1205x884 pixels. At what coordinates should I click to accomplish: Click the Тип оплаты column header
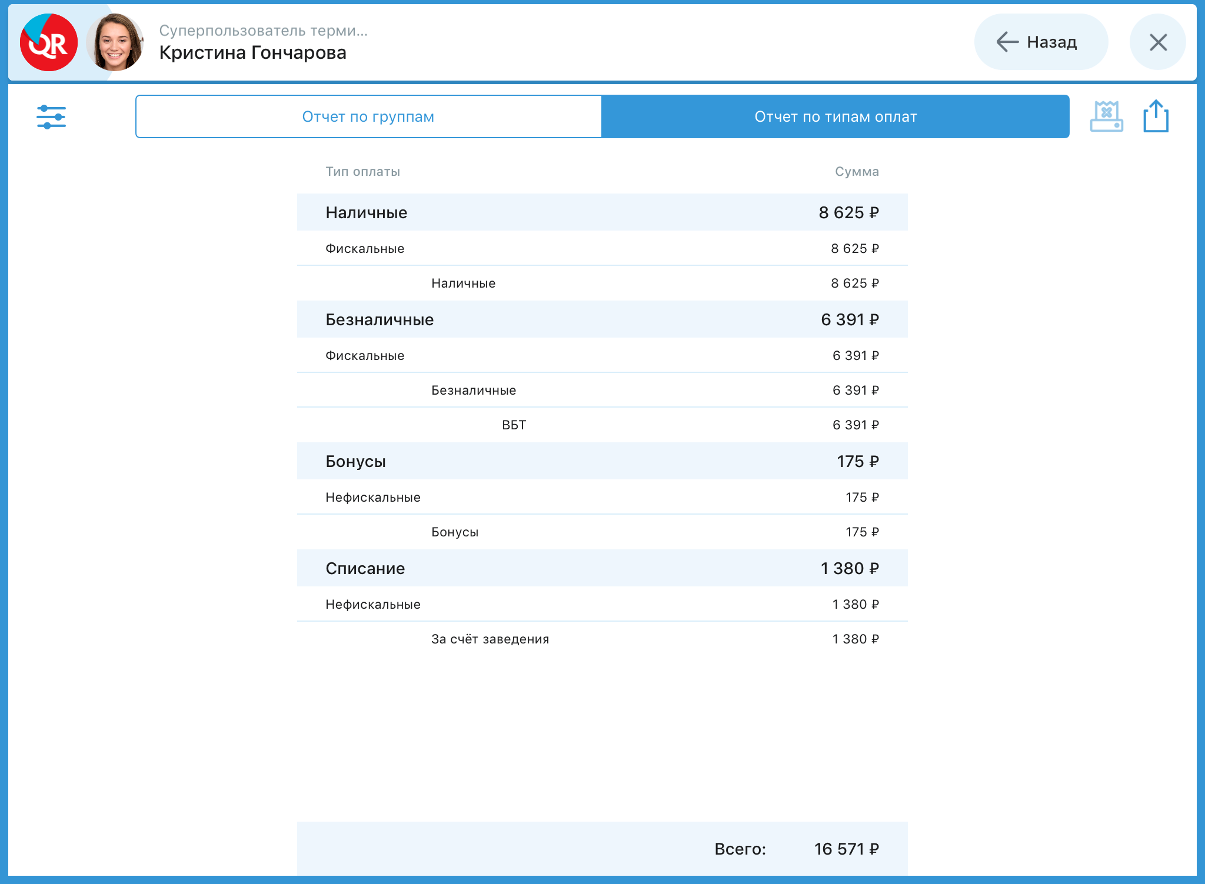point(362,172)
